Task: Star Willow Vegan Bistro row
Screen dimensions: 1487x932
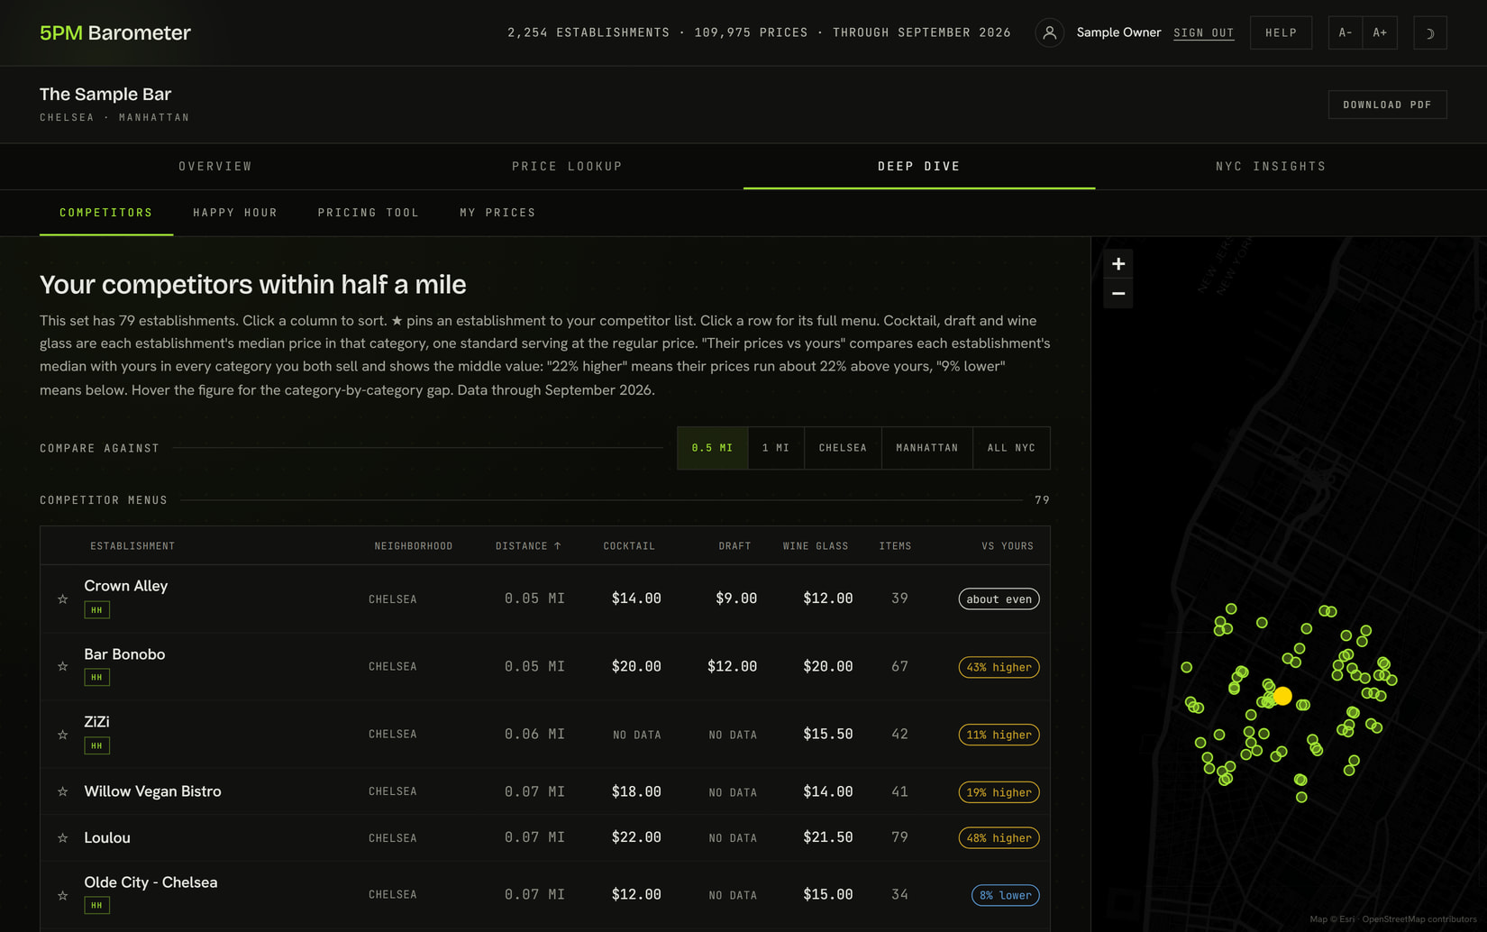Action: 62,791
